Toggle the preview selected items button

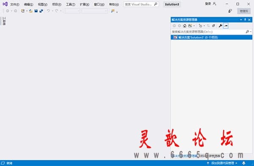(x=226, y=25)
